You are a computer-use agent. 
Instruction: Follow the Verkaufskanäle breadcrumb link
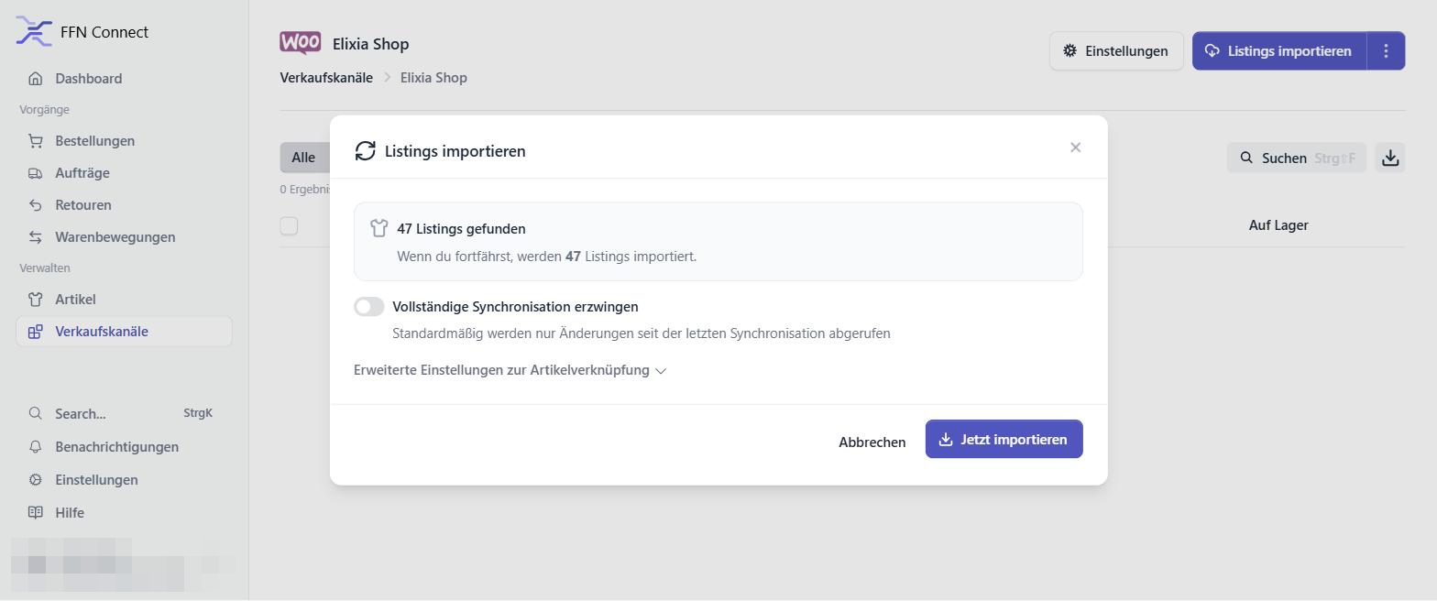point(326,78)
